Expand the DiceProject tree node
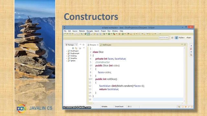This screenshot has width=207, height=116. (x=67, y=51)
